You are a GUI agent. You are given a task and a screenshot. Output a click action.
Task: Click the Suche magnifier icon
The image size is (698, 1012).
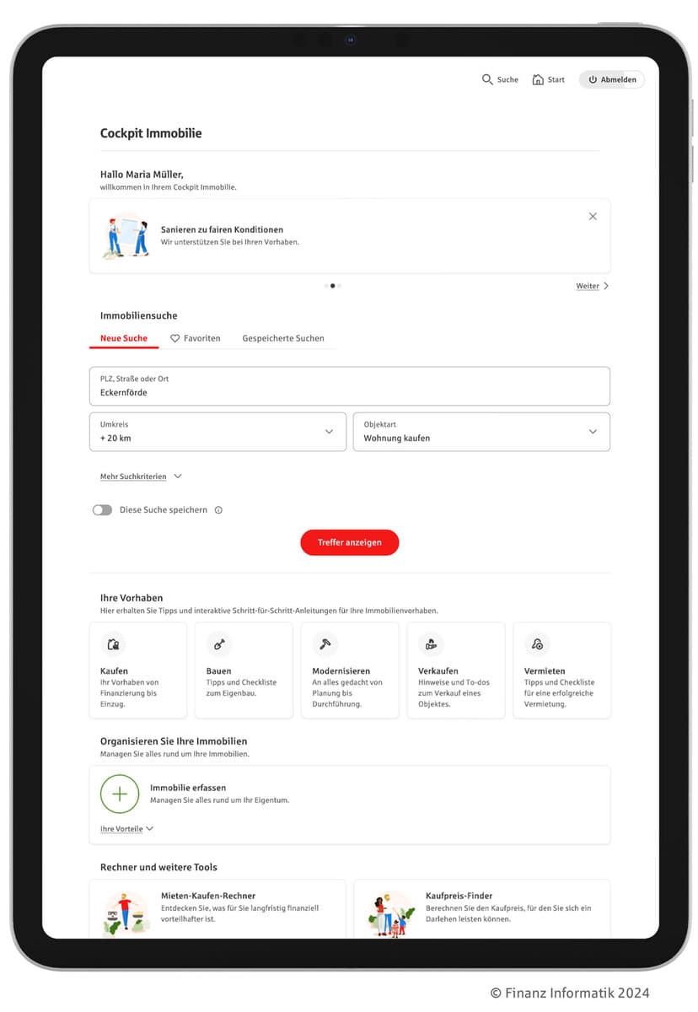click(487, 79)
